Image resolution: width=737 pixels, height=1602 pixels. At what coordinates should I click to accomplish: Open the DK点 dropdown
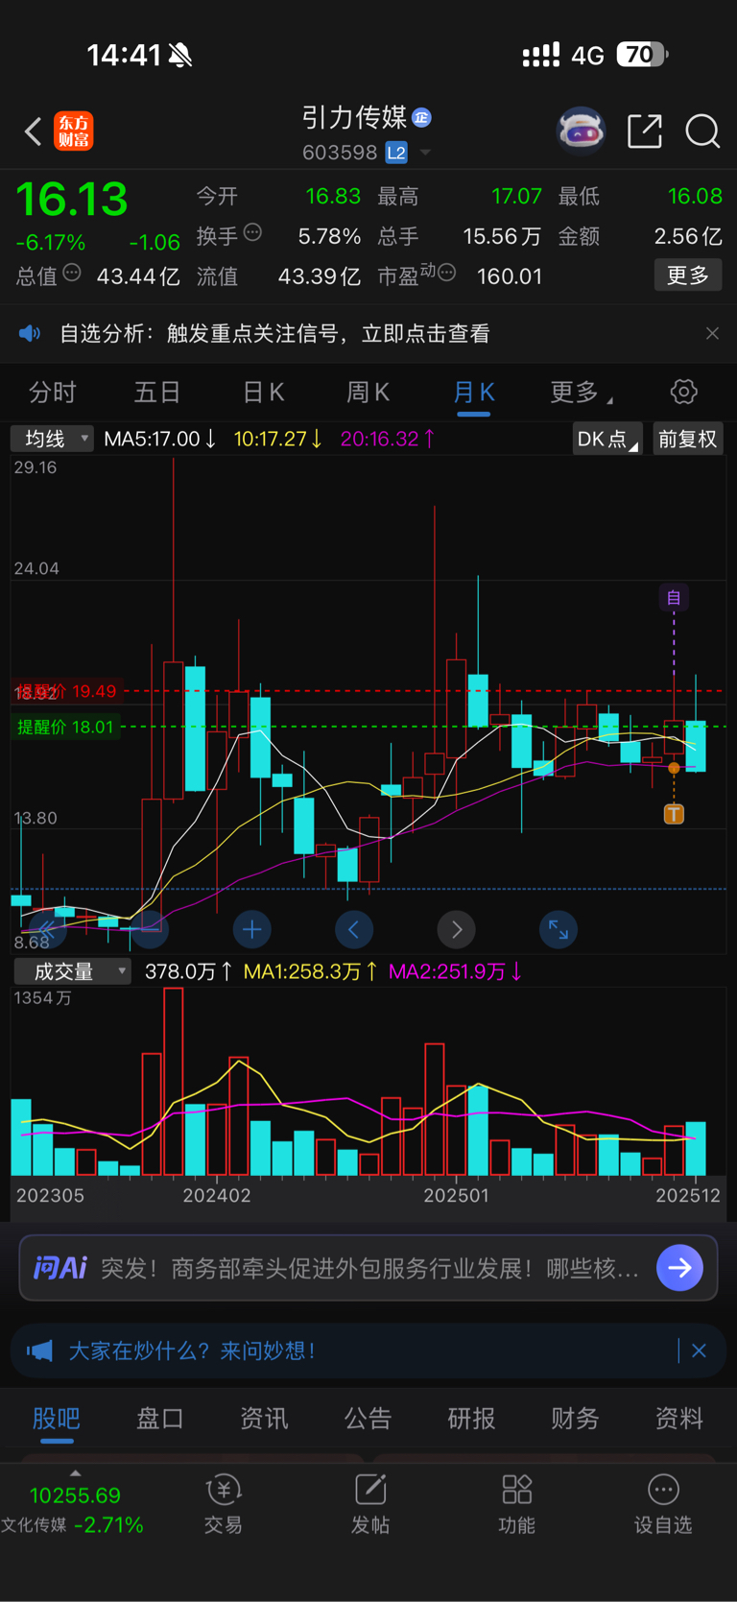click(x=607, y=439)
